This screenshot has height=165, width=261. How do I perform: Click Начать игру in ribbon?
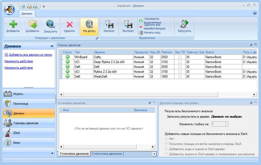click(152, 33)
